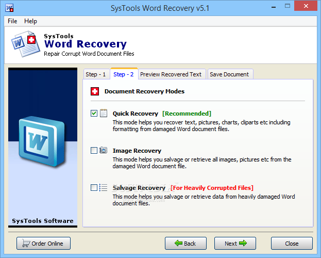Screen dimensions: 321x258
Task: Click the large 3D Word logo in the sidebar
Action: point(42,141)
